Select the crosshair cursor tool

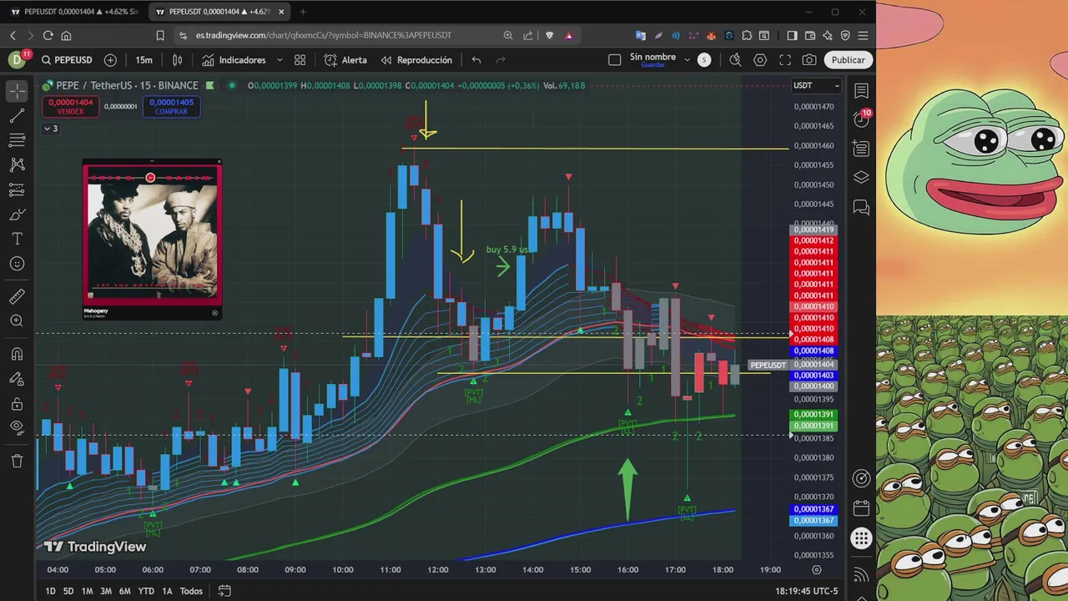[x=17, y=90]
